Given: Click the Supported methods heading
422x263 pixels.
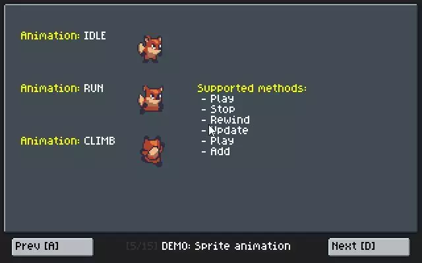Looking at the screenshot, I should coord(252,88).
